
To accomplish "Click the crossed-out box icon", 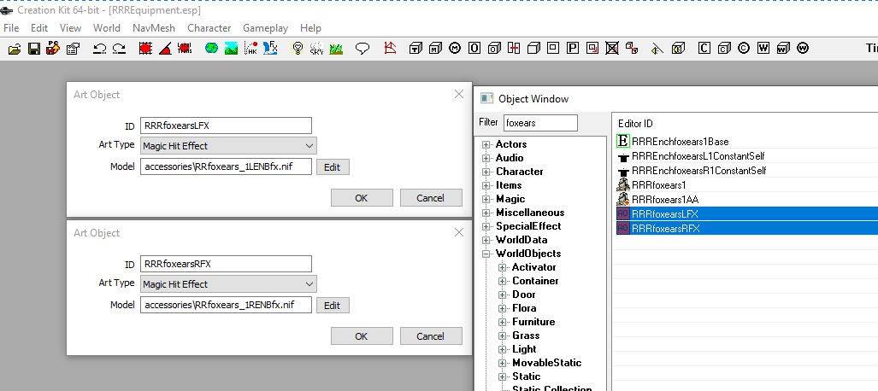I will 612,49.
